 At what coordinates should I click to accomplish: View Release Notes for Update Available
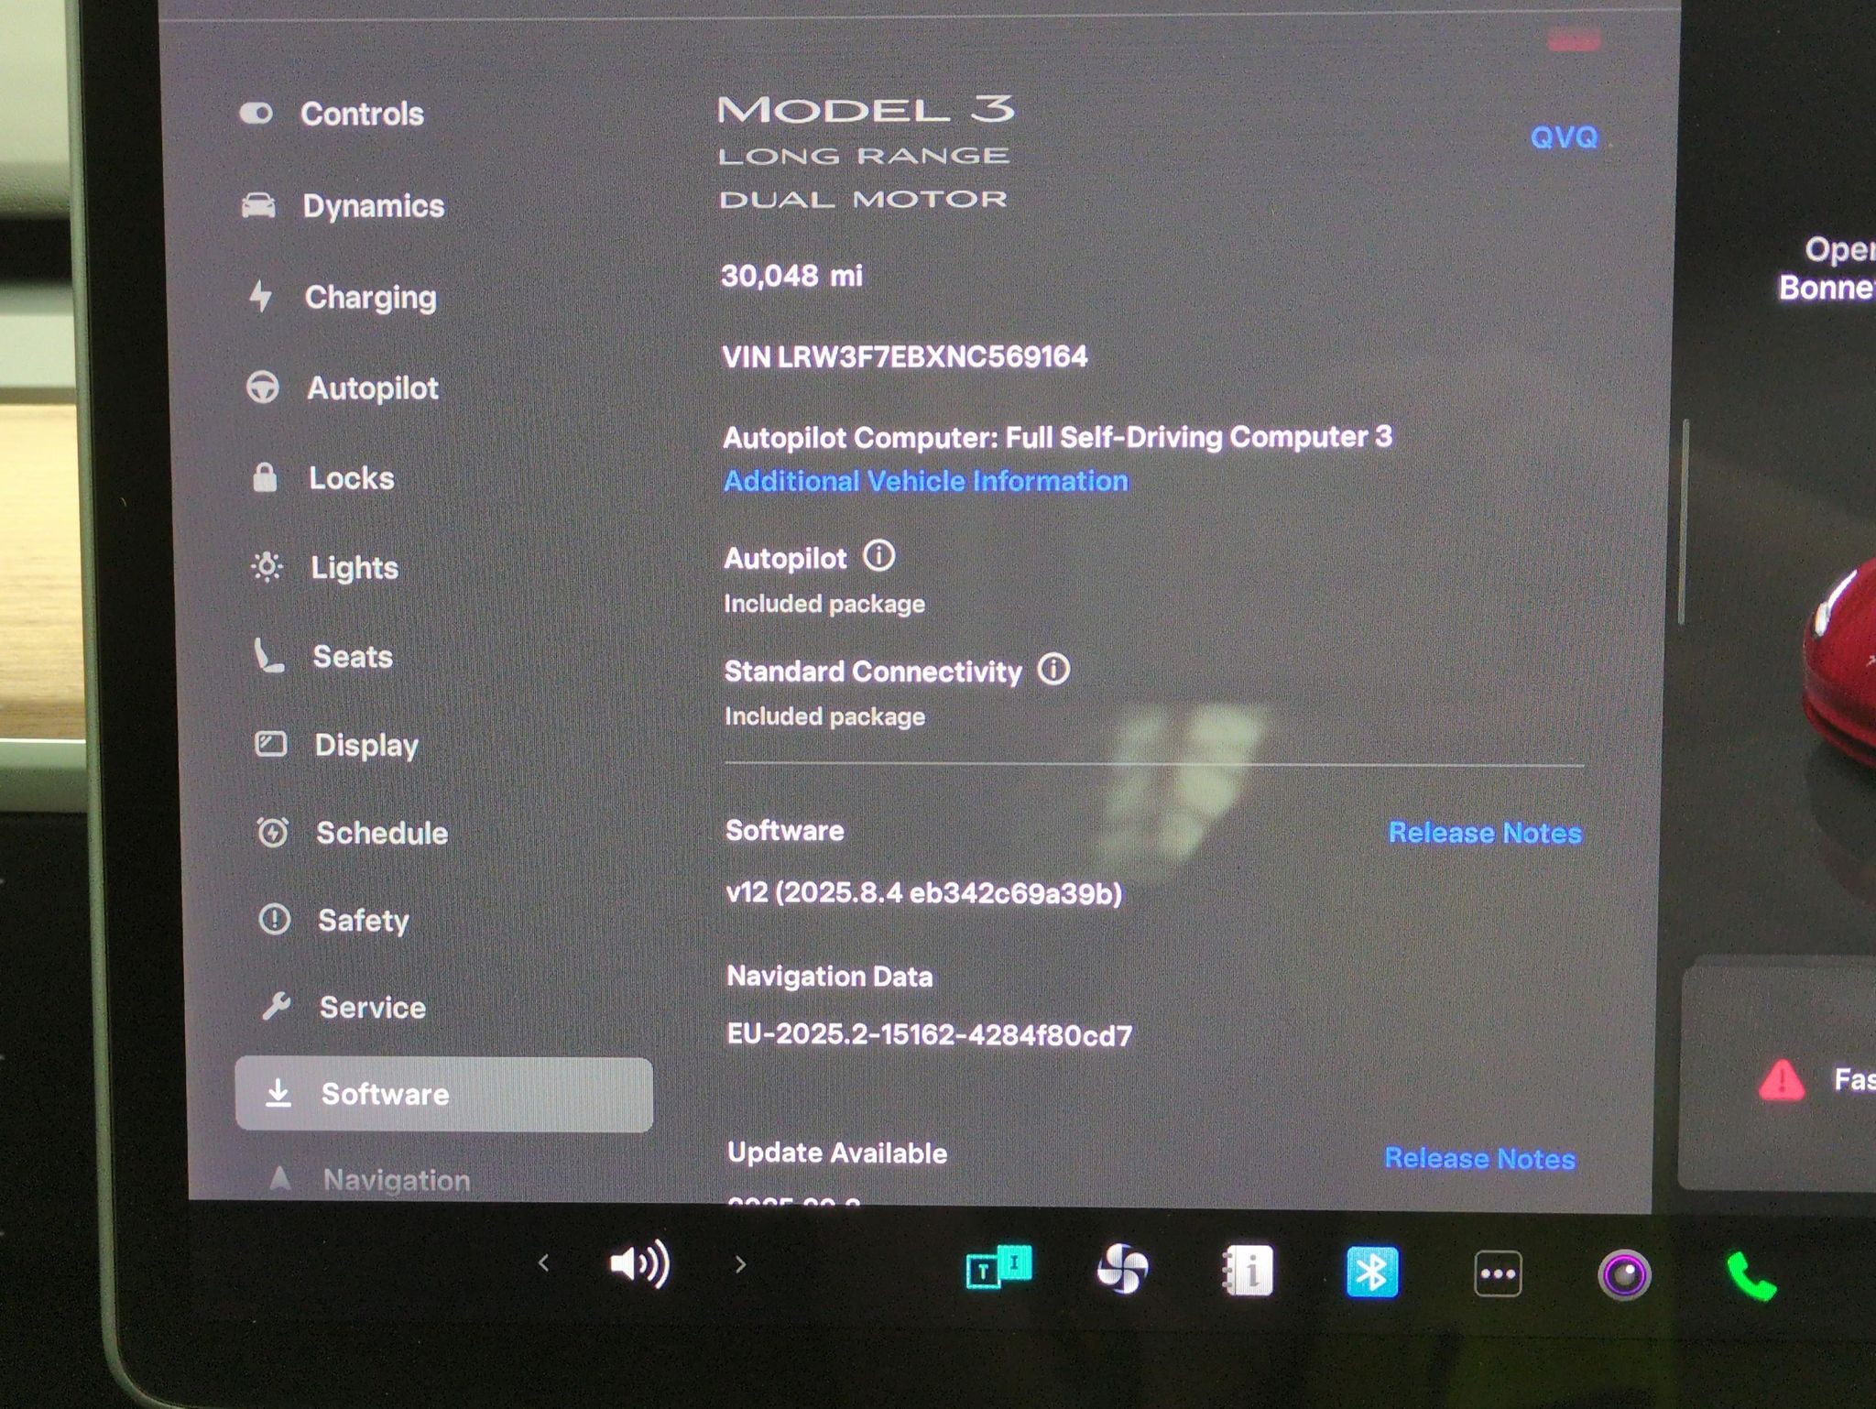pyautogui.click(x=1479, y=1159)
